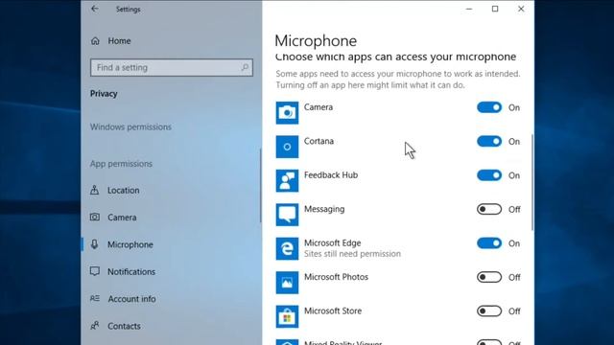Click the Microsoft Edge app icon
Image resolution: width=614 pixels, height=345 pixels.
[287, 248]
